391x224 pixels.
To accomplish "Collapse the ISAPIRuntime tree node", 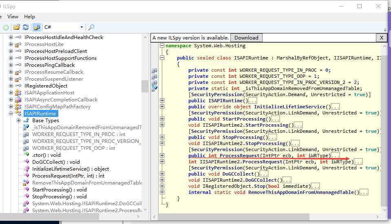I will pyautogui.click(x=11, y=113).
